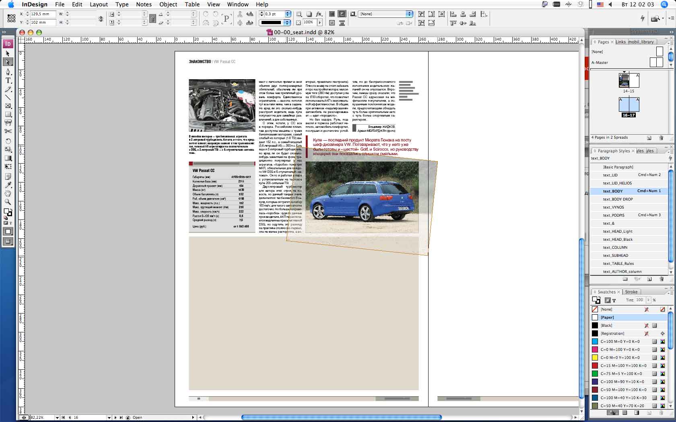The width and height of the screenshot is (676, 422).
Task: Open the Type menu
Action: [x=122, y=4]
